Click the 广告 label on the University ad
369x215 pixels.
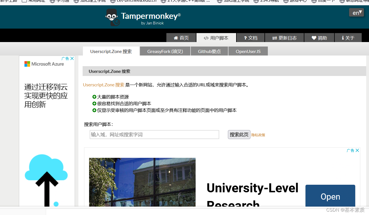coord(350,151)
